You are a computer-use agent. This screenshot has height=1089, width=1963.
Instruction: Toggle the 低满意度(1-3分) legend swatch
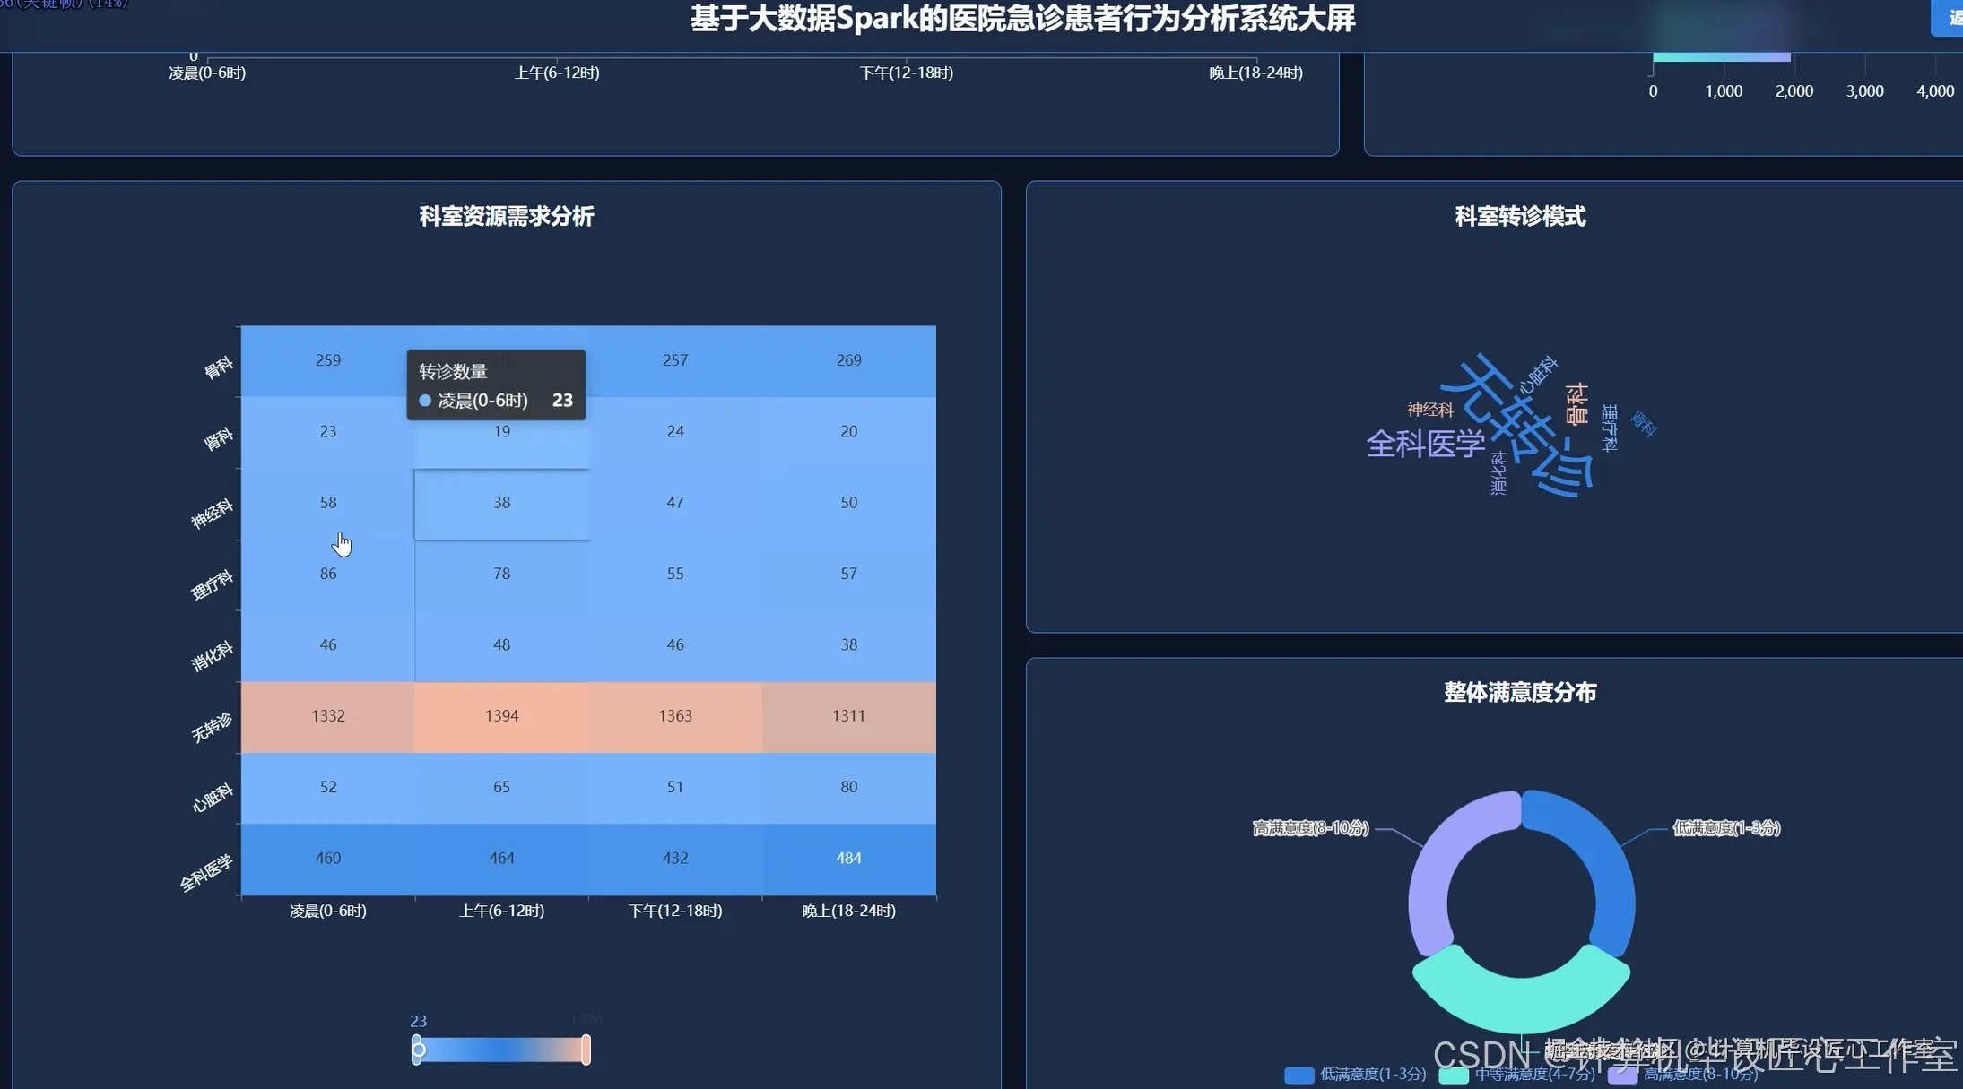pos(1299,1075)
